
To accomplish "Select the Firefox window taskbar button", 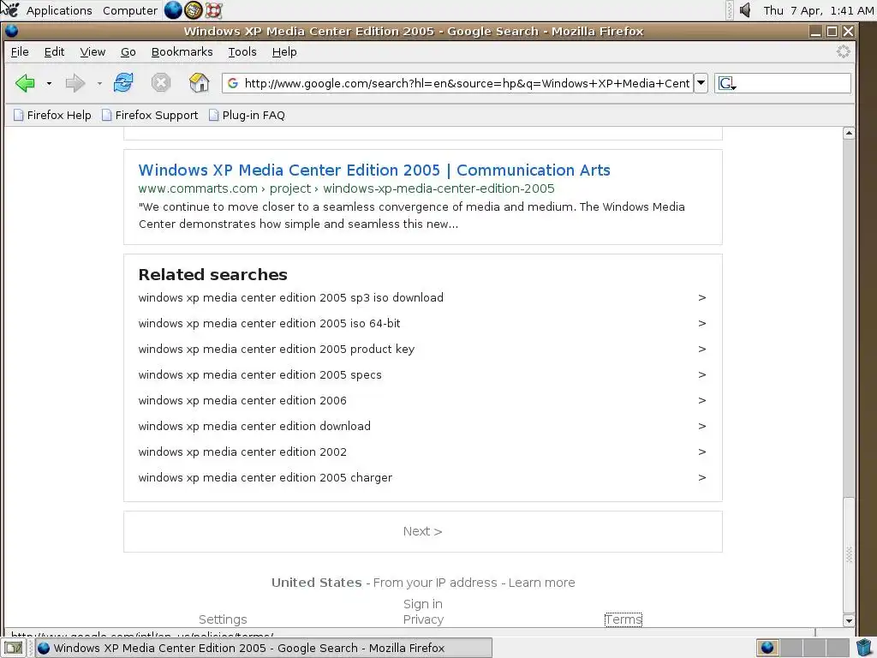I will point(264,648).
